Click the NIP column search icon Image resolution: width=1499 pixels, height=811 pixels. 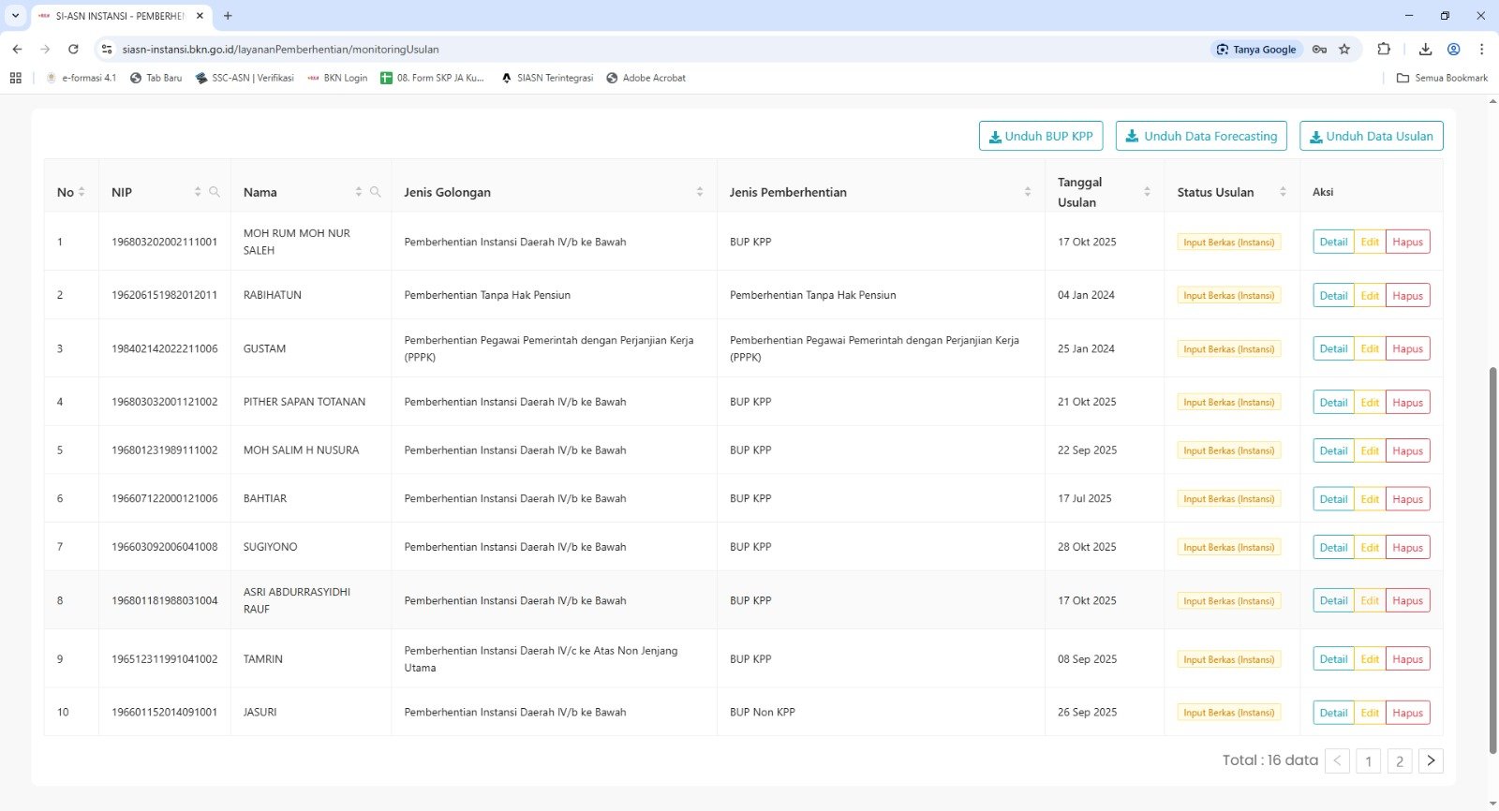point(215,192)
